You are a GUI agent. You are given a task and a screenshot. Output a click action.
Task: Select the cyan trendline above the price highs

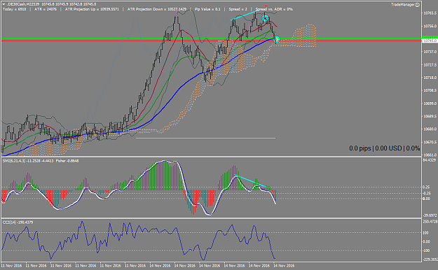[x=245, y=15]
